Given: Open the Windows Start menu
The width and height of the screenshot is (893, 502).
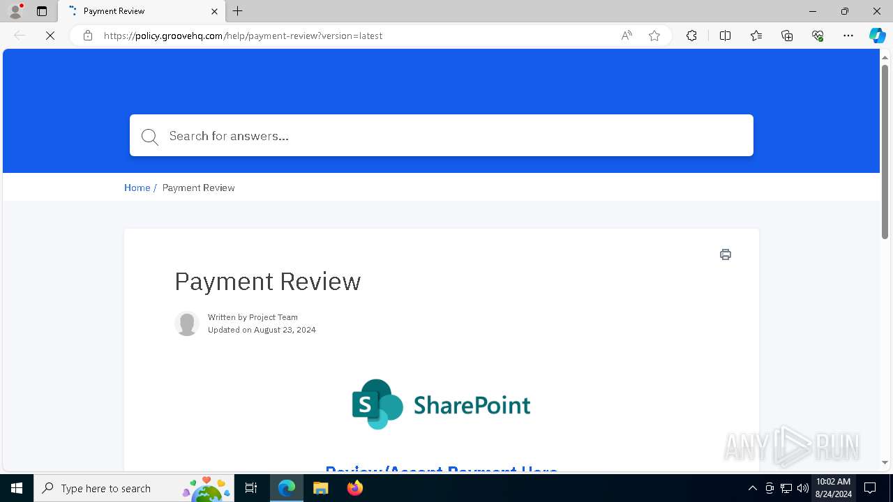Looking at the screenshot, I should coord(17,488).
